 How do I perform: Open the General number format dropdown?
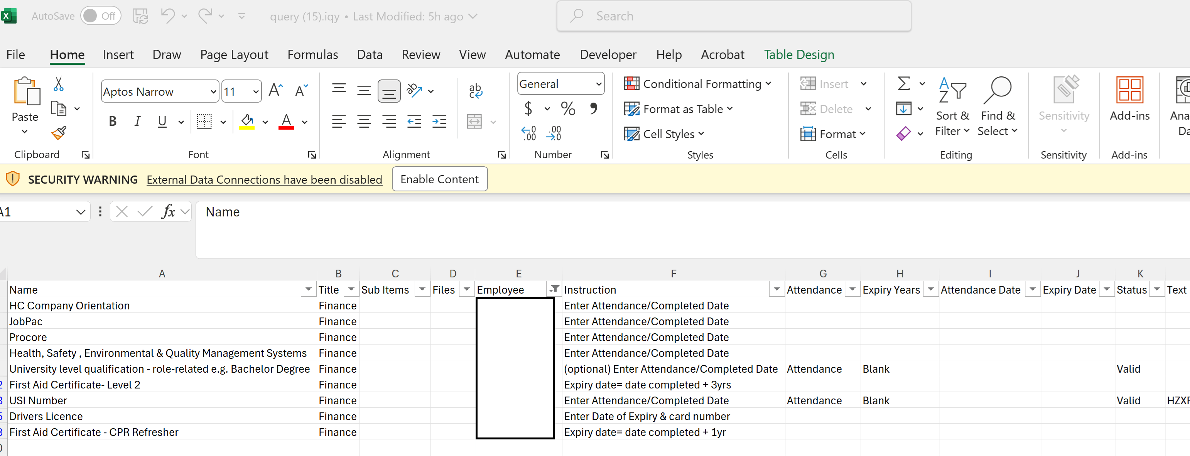[x=598, y=84]
